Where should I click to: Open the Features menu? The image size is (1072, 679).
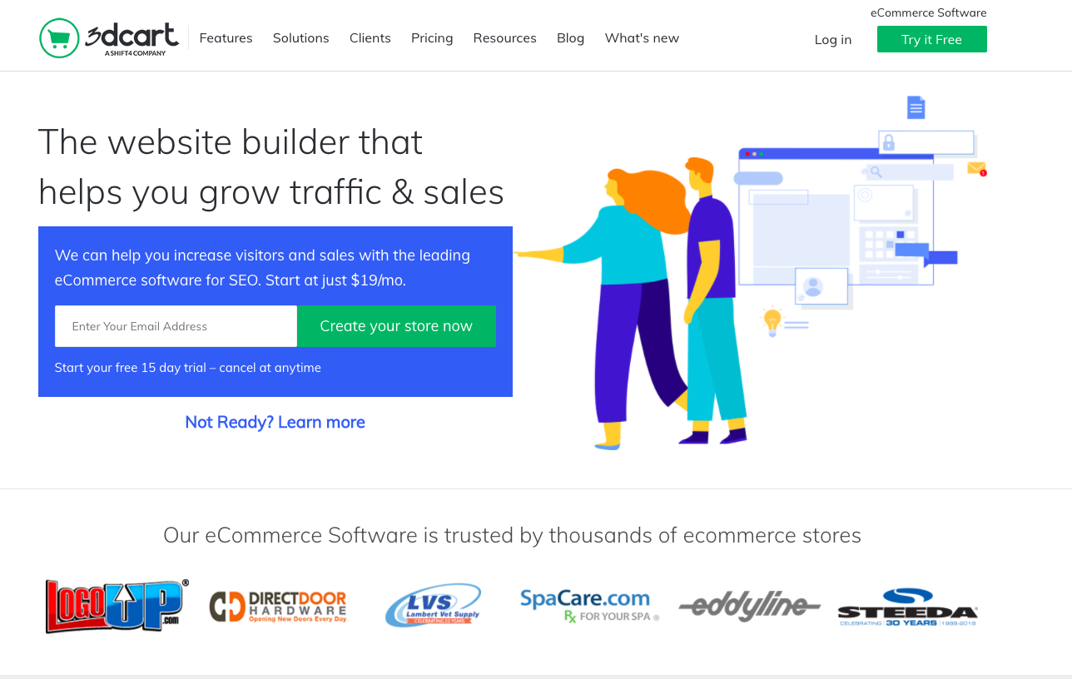226,38
